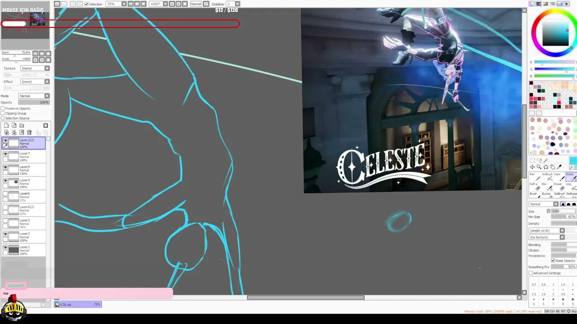Screen dimensions: 577x324
Task: Select the AirBrush tool
Action: (x=547, y=176)
